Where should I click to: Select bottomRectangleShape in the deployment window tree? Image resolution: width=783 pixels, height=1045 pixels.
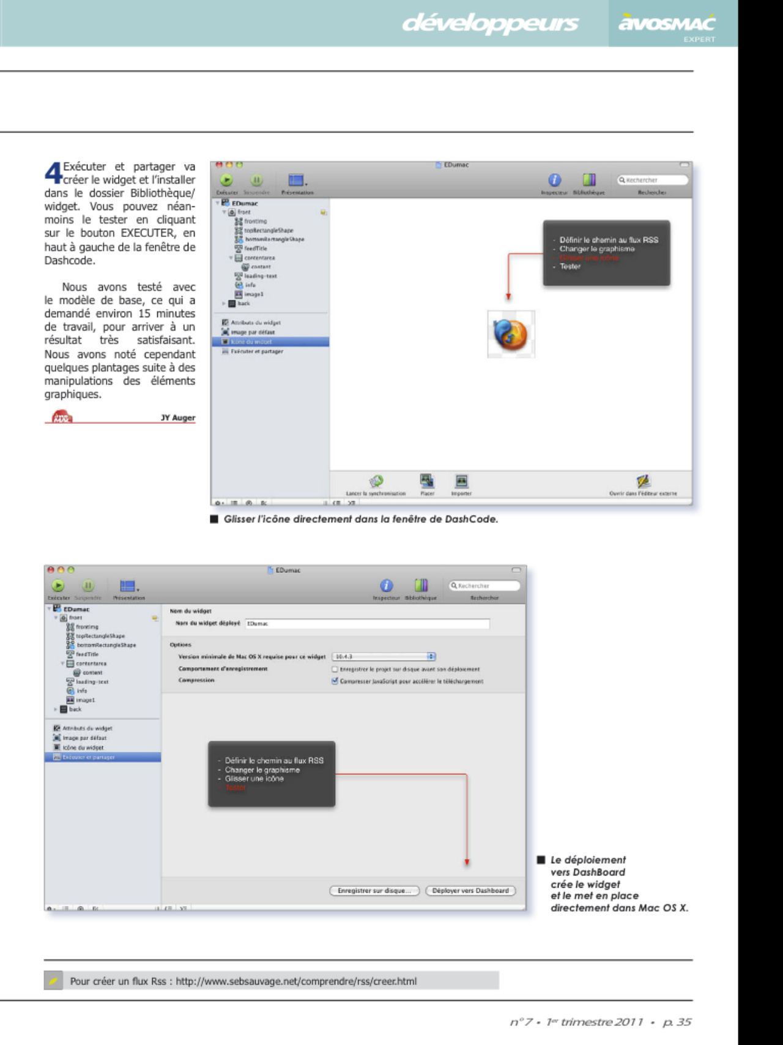(101, 645)
